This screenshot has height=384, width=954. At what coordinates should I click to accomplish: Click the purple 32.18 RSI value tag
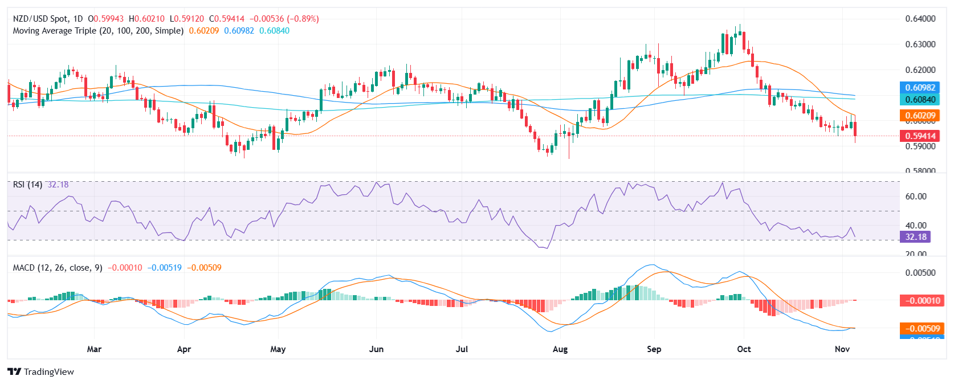915,237
